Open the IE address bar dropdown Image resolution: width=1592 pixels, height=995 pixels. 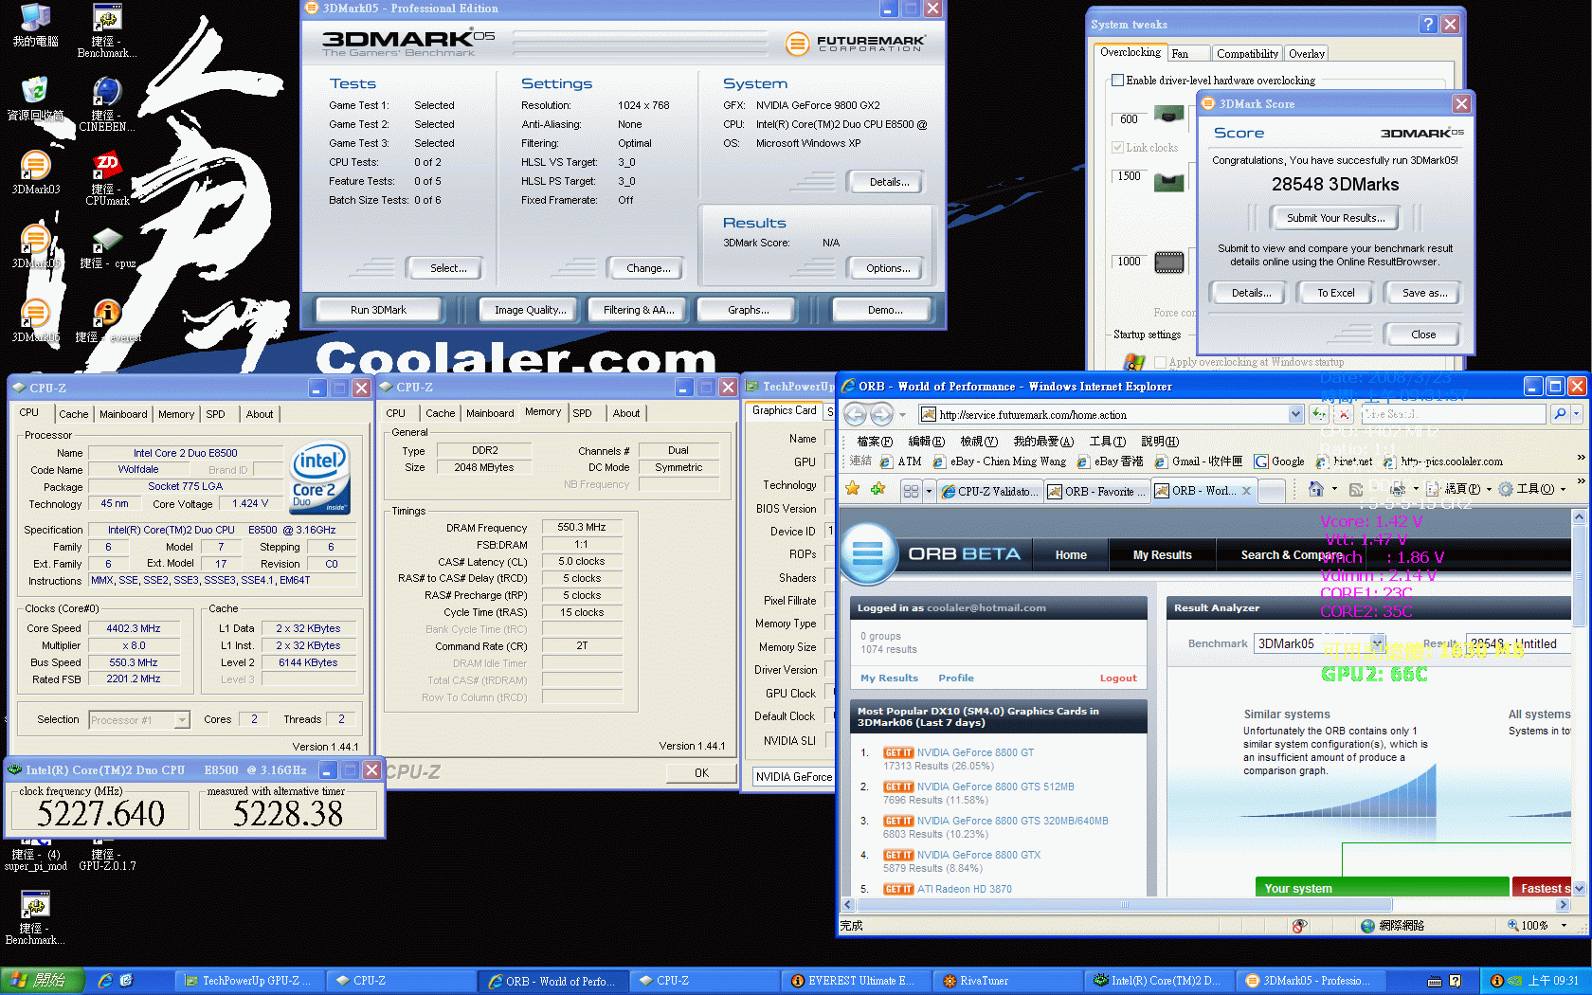pos(1295,414)
